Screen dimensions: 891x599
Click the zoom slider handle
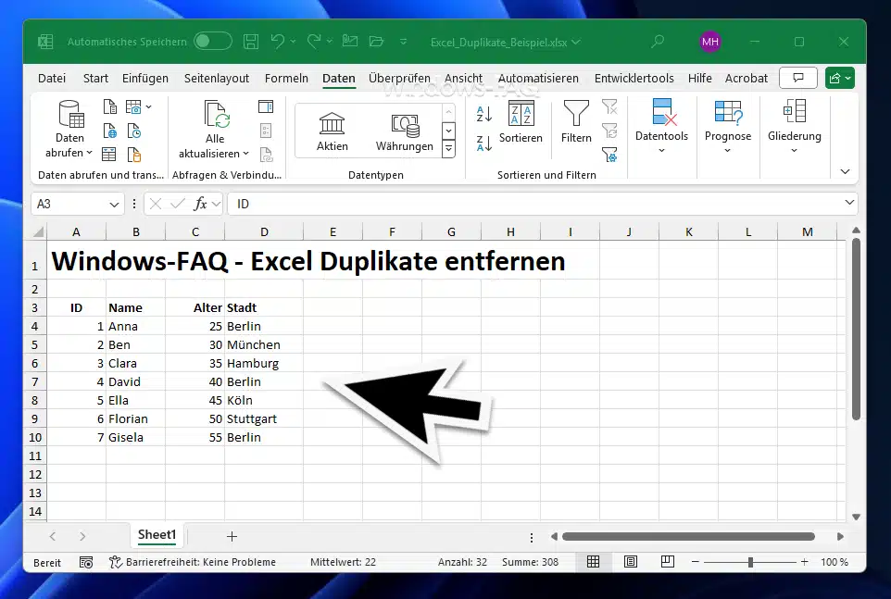(x=750, y=562)
